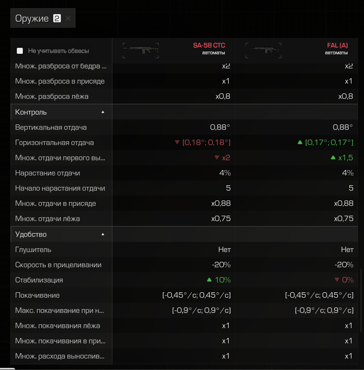The width and height of the screenshot is (364, 370).
Task: Click the автоматы category under FAL (A)
Action: click(336, 53)
